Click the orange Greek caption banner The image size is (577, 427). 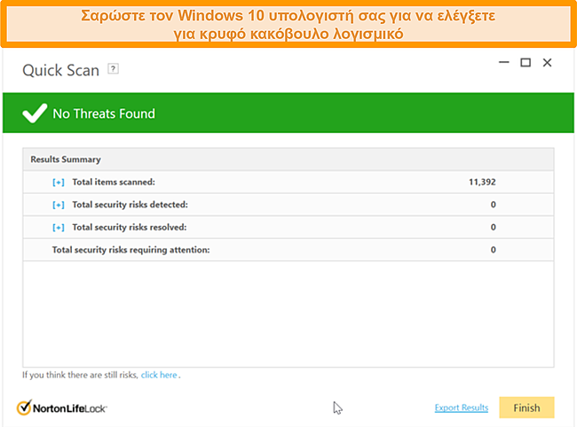click(288, 24)
